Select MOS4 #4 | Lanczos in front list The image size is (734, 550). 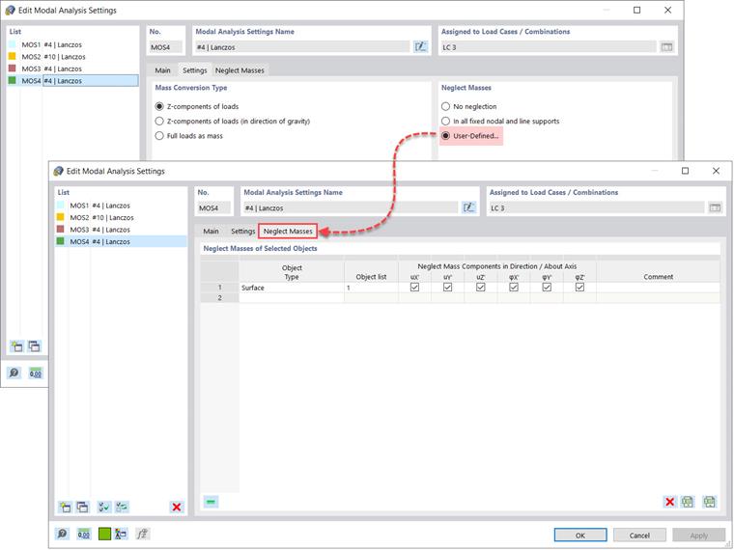click(x=121, y=242)
